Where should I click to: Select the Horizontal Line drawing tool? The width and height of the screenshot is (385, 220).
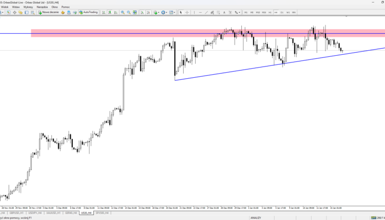[x=200, y=12]
